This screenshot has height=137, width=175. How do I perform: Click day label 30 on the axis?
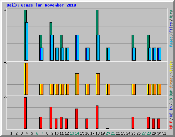pos(159,133)
